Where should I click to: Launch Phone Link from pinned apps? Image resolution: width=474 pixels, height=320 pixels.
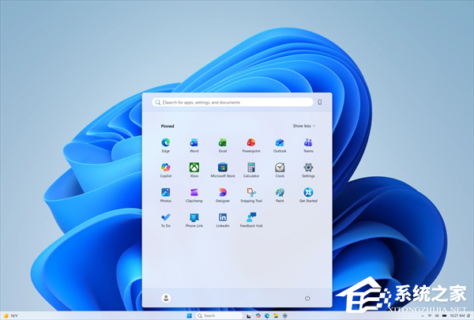click(194, 220)
